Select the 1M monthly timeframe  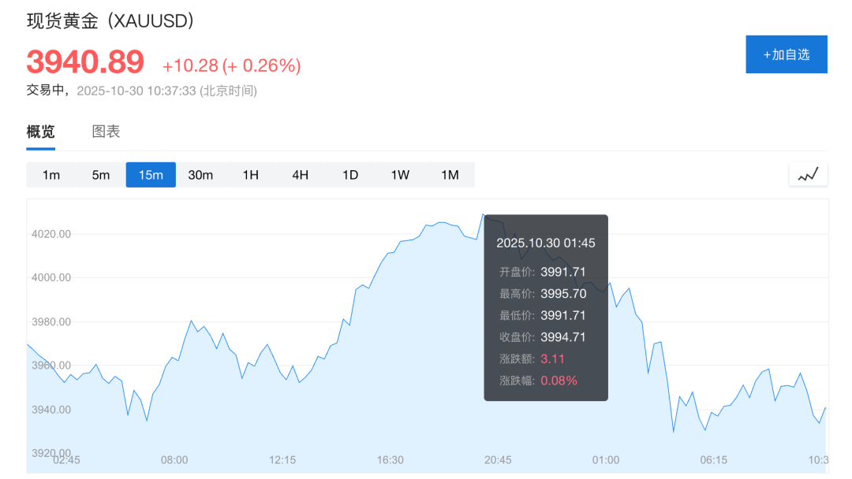pyautogui.click(x=450, y=175)
